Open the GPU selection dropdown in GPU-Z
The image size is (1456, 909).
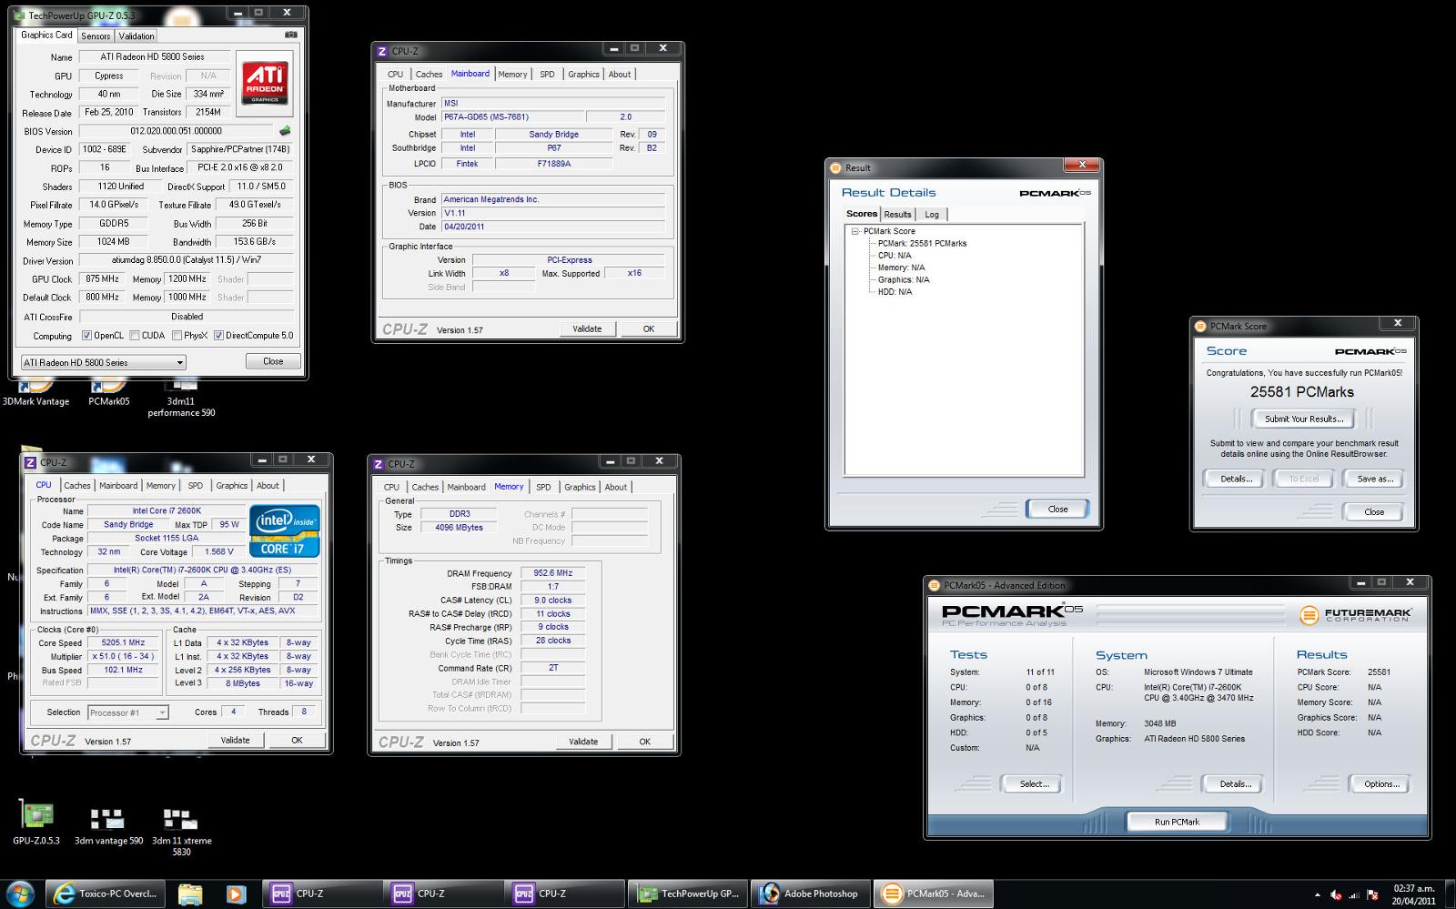point(103,362)
